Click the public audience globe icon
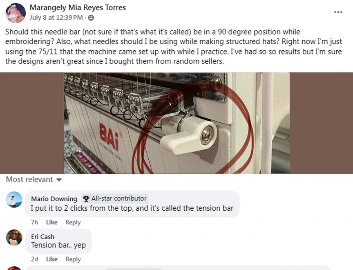The width and height of the screenshot is (353, 270). pos(91,18)
